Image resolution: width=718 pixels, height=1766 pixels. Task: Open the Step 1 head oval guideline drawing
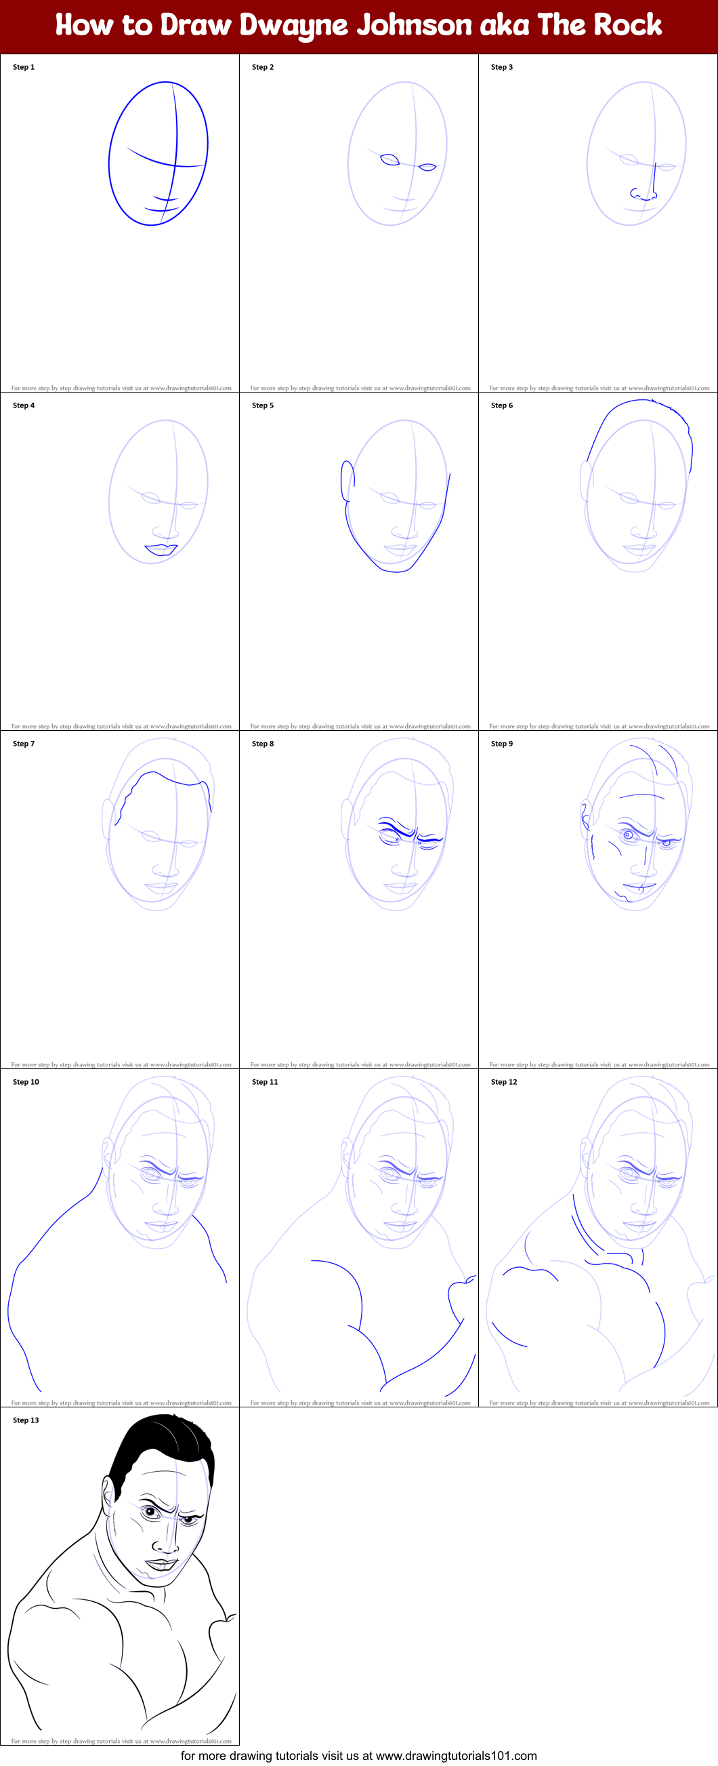pos(158,155)
